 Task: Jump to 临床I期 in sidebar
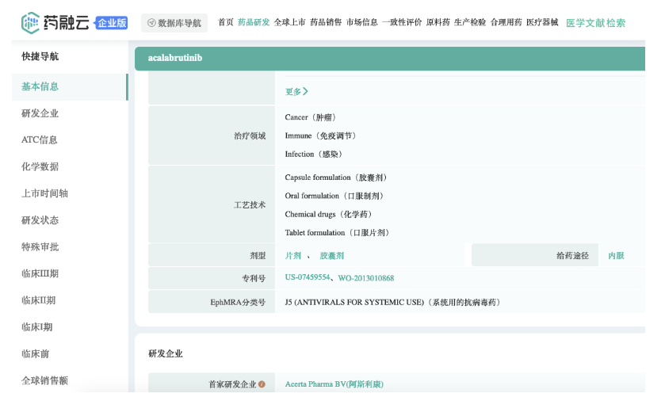tap(37, 327)
